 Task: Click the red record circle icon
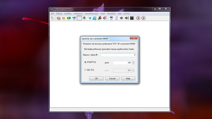tap(138, 18)
